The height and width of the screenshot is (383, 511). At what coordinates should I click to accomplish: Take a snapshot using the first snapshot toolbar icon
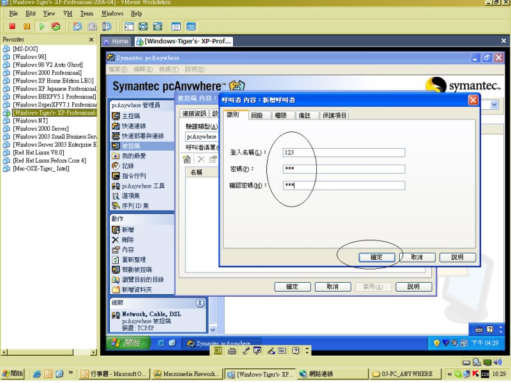pyautogui.click(x=77, y=26)
